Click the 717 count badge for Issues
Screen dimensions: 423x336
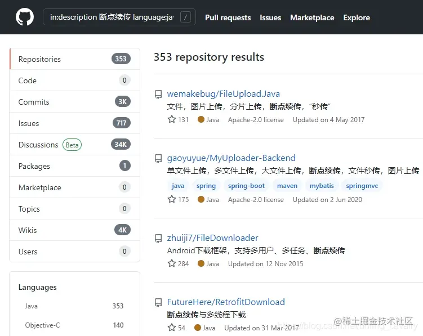point(122,123)
